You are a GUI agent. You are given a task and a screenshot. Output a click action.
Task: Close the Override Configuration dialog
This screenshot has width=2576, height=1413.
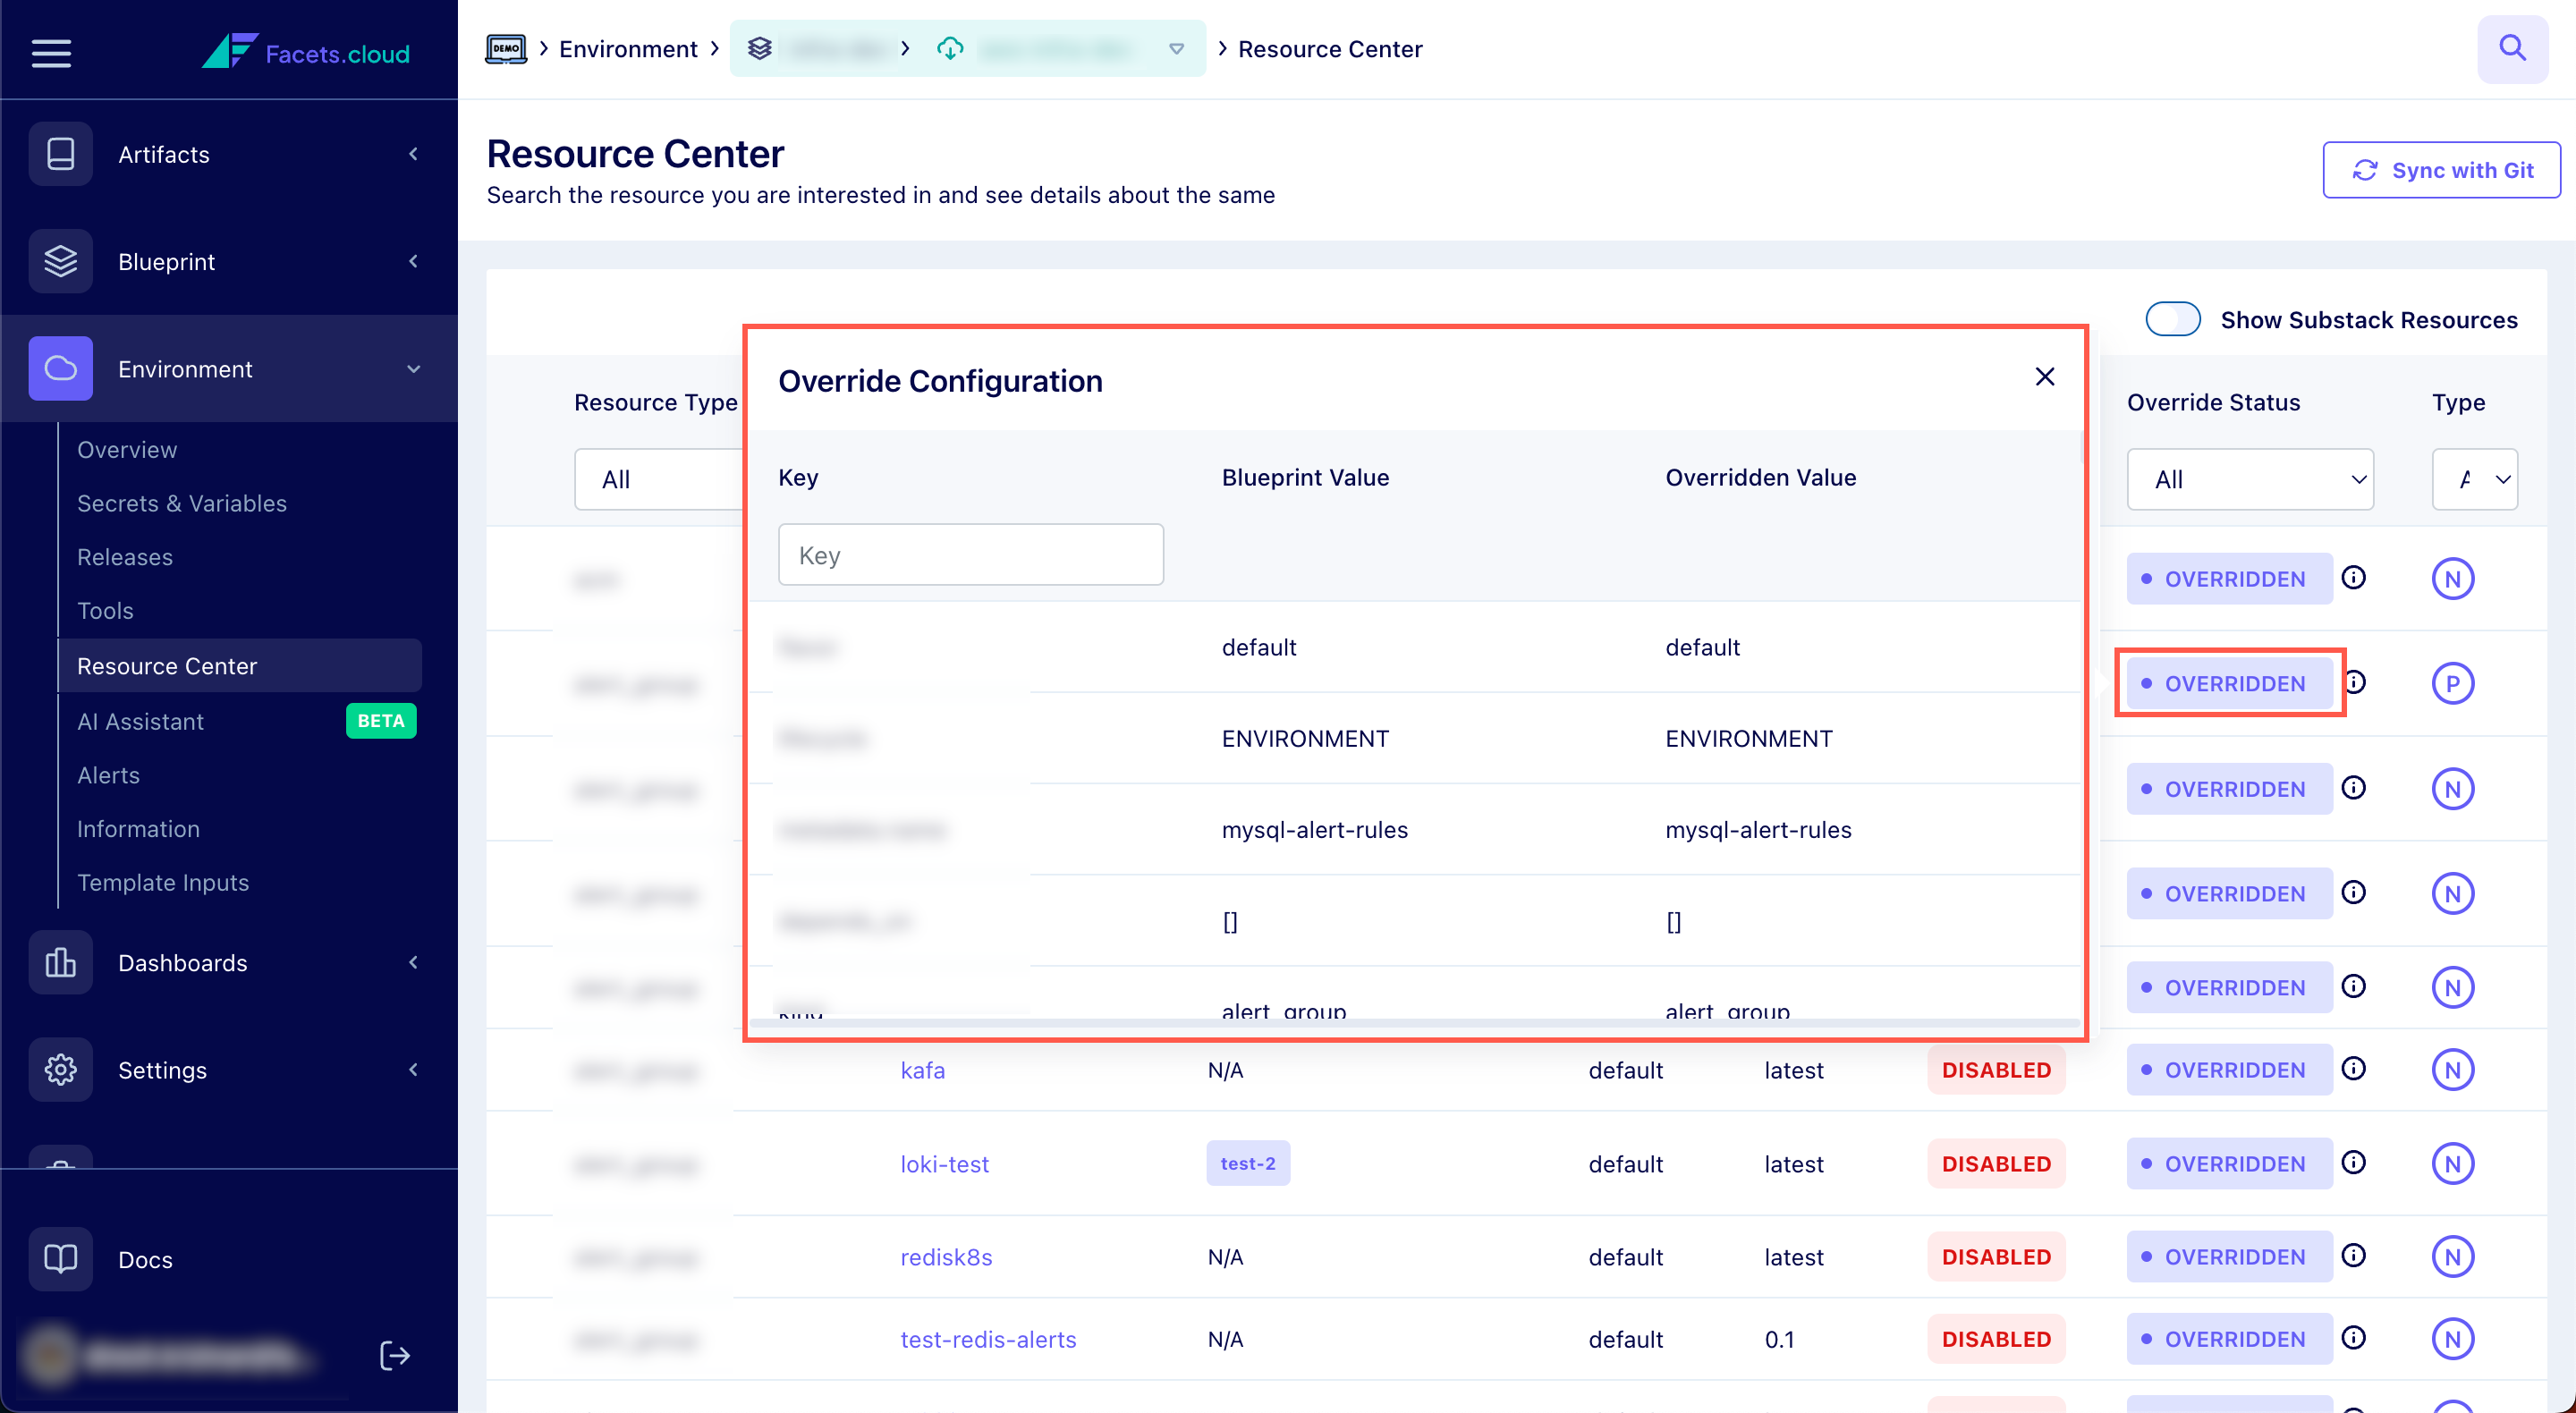(x=2044, y=377)
